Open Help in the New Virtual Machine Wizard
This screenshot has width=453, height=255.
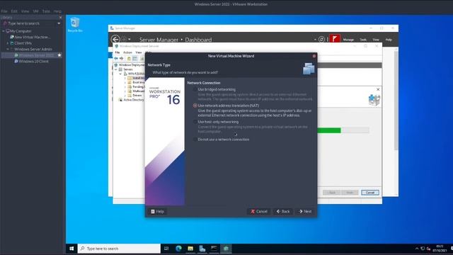157,211
